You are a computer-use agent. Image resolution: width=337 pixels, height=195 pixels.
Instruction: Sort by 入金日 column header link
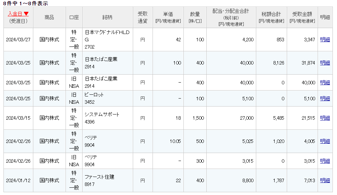click(x=15, y=14)
